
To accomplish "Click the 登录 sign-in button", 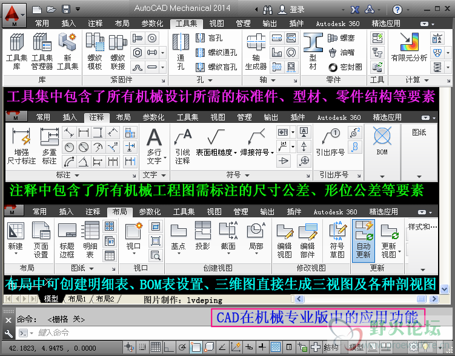I will [291, 10].
